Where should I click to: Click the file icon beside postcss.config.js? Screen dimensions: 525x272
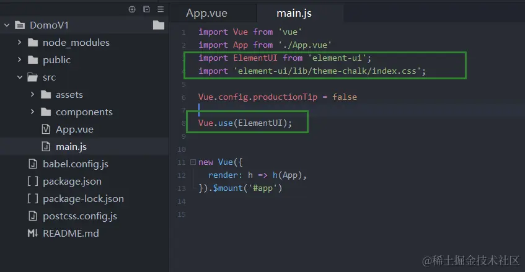[33, 216]
